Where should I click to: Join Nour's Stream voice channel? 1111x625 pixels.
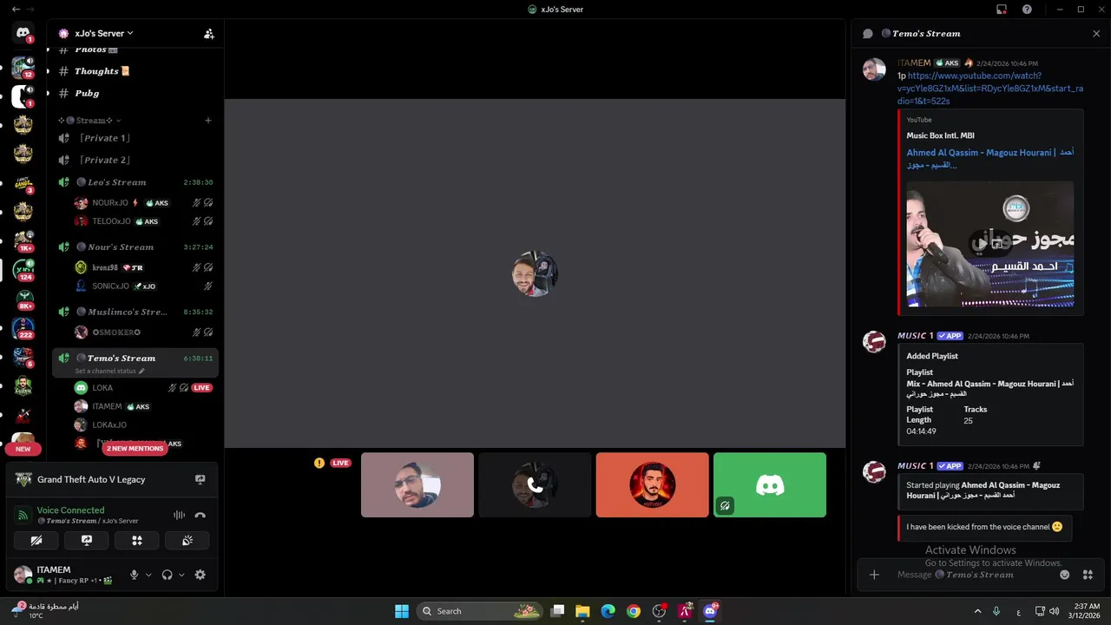(121, 247)
